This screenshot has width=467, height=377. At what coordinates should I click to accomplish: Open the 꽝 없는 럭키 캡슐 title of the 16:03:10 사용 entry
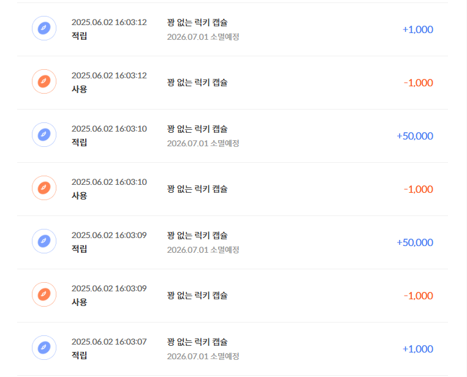tap(197, 188)
